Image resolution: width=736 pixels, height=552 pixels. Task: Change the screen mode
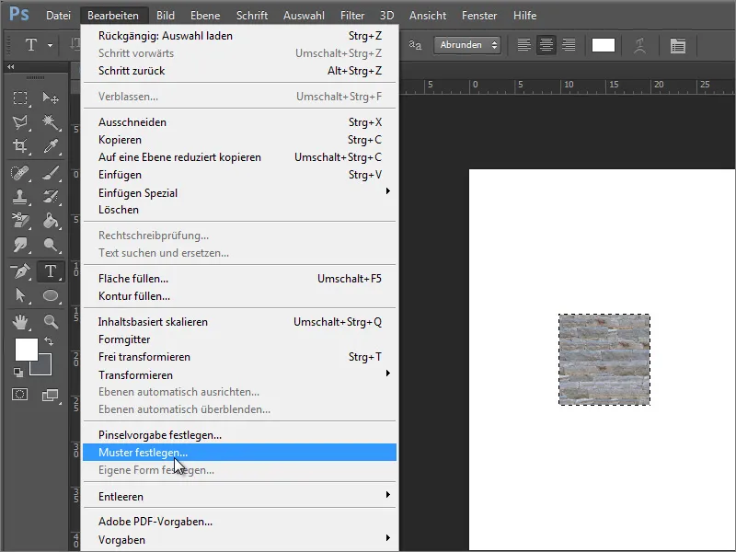tap(50, 396)
